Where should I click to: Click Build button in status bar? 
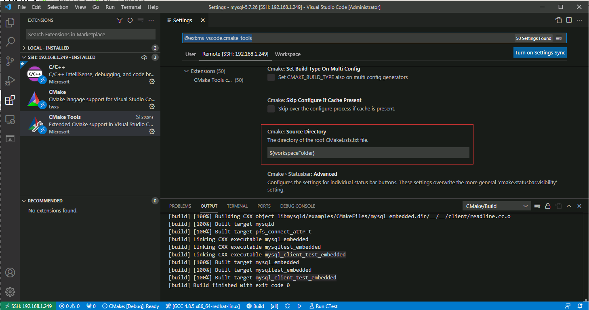pyautogui.click(x=255, y=306)
